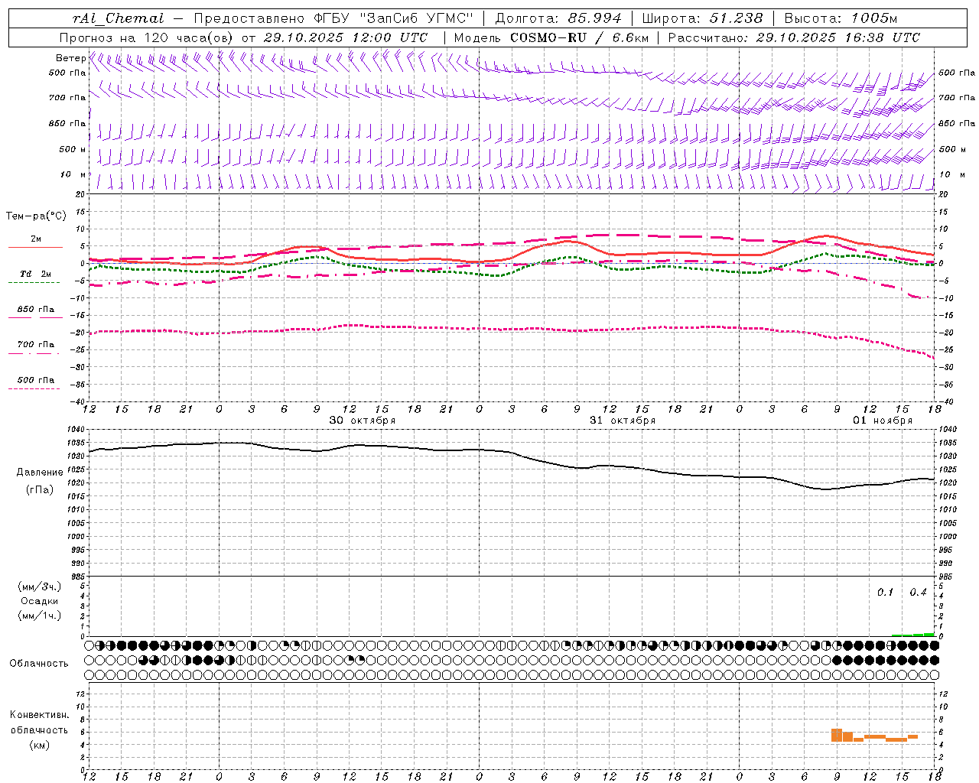Click the 700 гПа legend entry in temperature panel
The width and height of the screenshot is (979, 783).
tap(36, 344)
